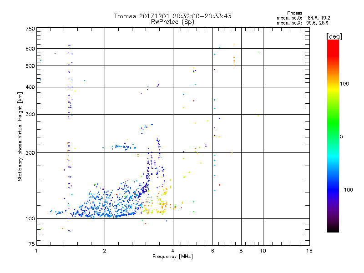Click the x-axis tick label '4'

(x=173, y=251)
